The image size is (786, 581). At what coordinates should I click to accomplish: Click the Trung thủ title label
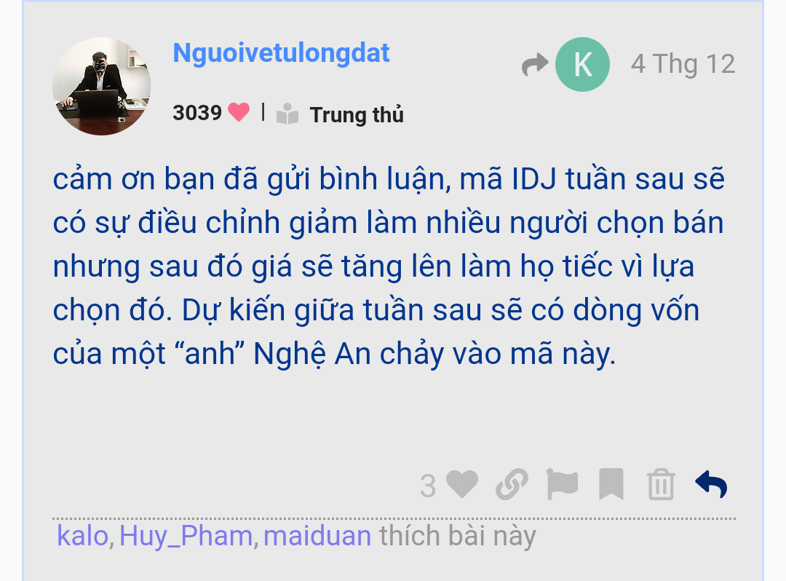(x=357, y=115)
